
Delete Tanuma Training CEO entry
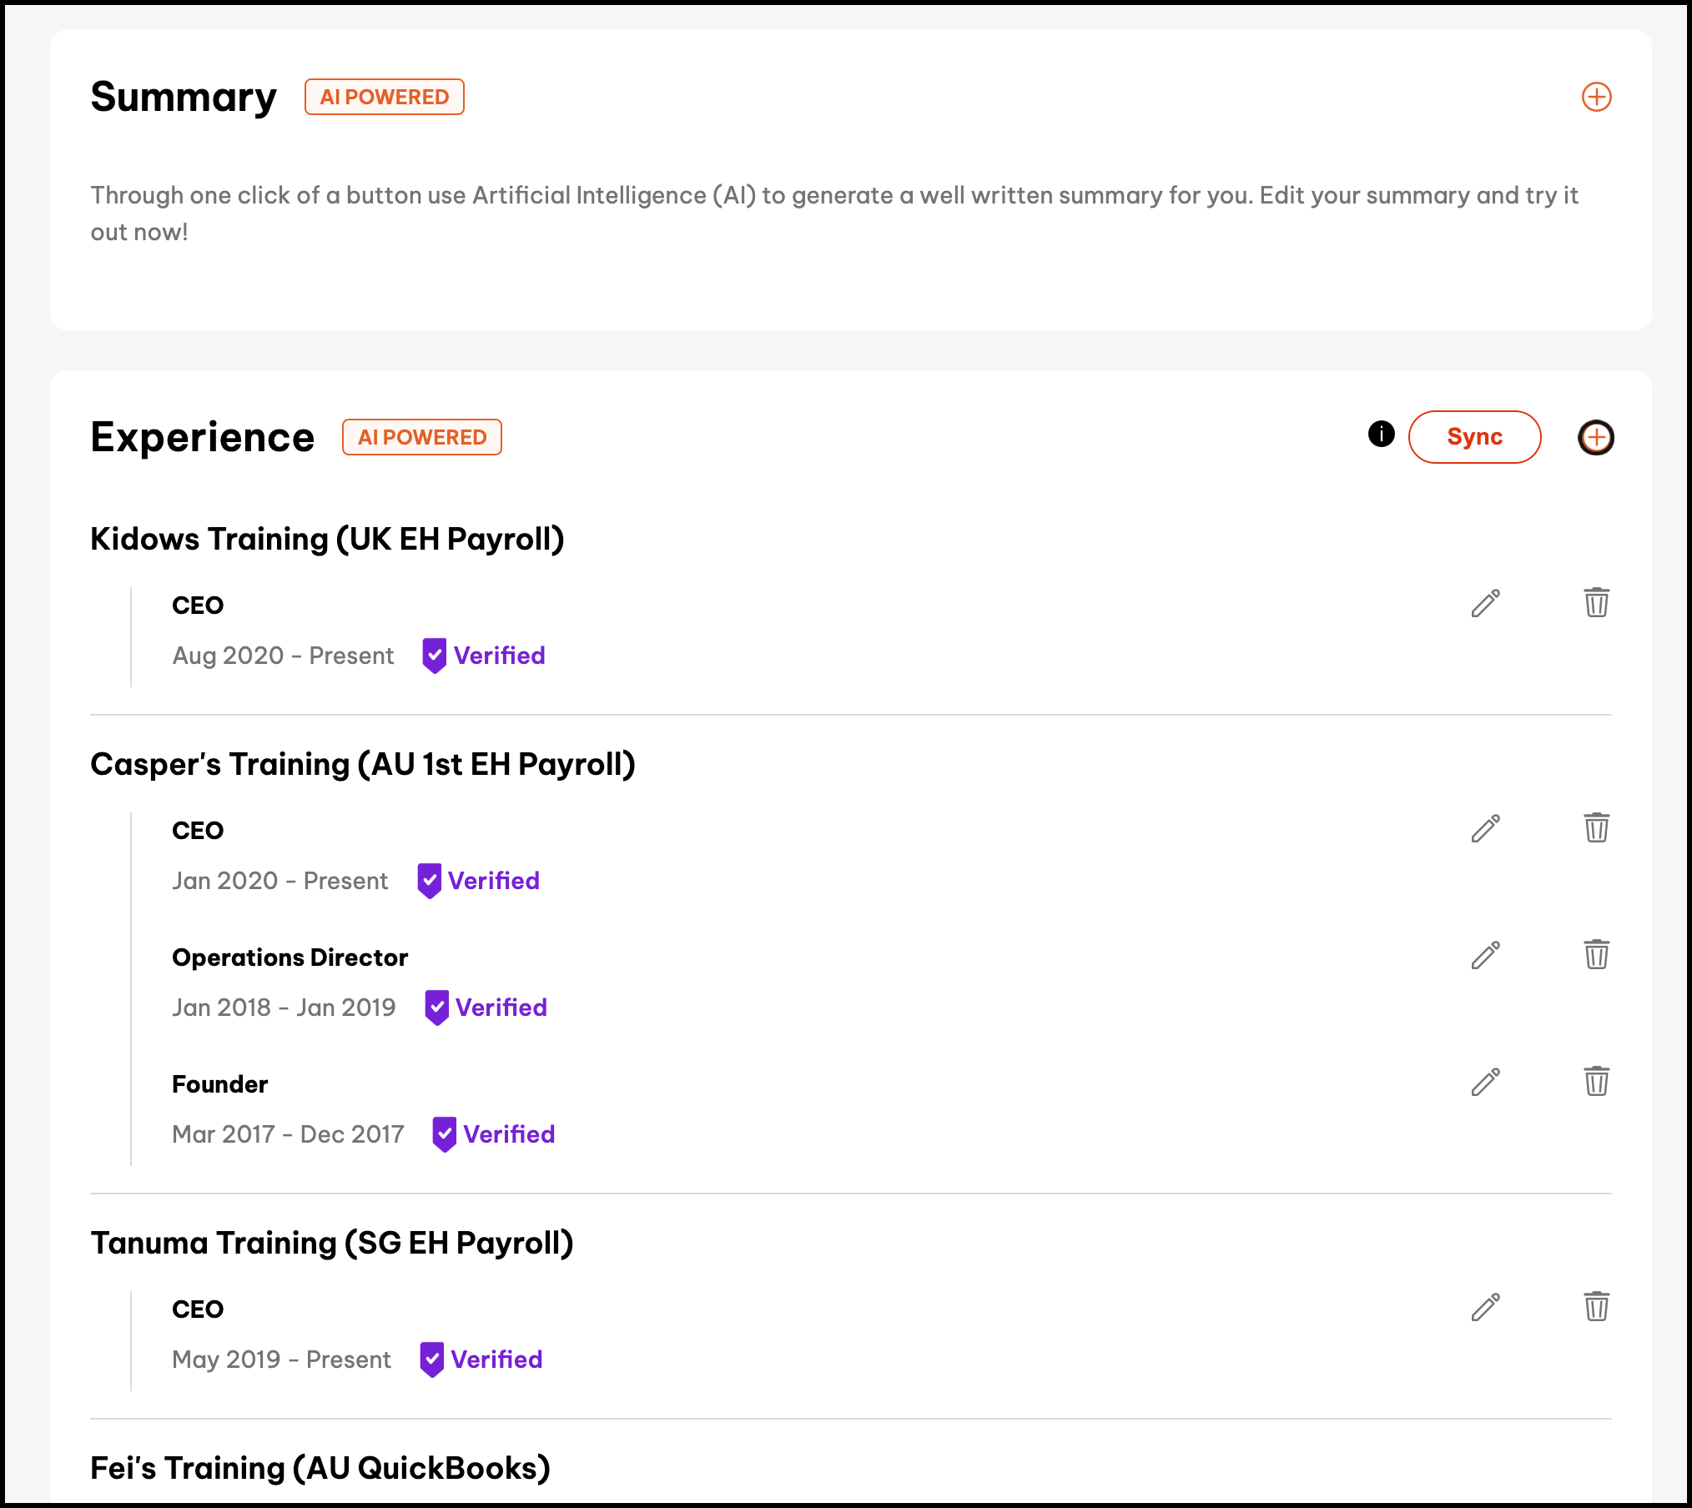1596,1306
